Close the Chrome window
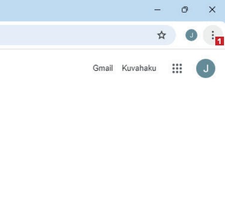225x208 pixels. click(212, 10)
